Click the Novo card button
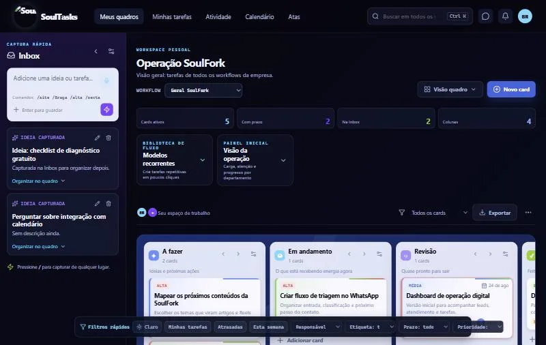Viewport: 546px width, 345px height. coord(511,89)
